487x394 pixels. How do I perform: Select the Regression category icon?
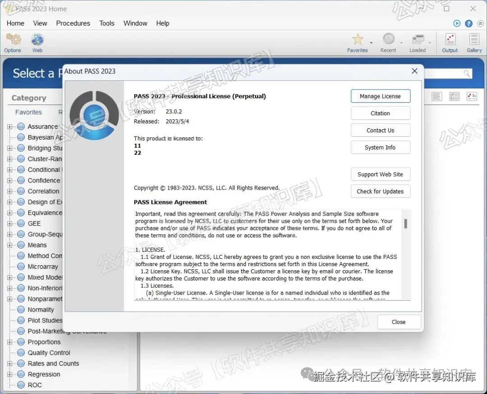tap(21, 374)
